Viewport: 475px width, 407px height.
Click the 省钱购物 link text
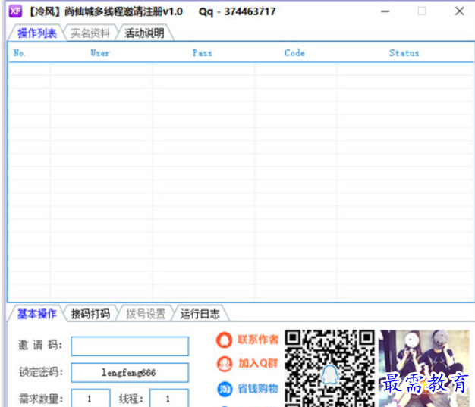pyautogui.click(x=258, y=389)
